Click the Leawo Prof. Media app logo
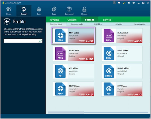151x119 pixels. pyautogui.click(x=3, y=3)
